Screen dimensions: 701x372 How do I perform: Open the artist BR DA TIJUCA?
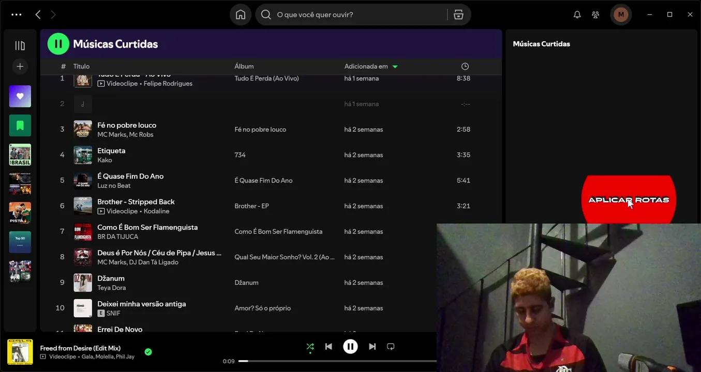[x=118, y=237]
